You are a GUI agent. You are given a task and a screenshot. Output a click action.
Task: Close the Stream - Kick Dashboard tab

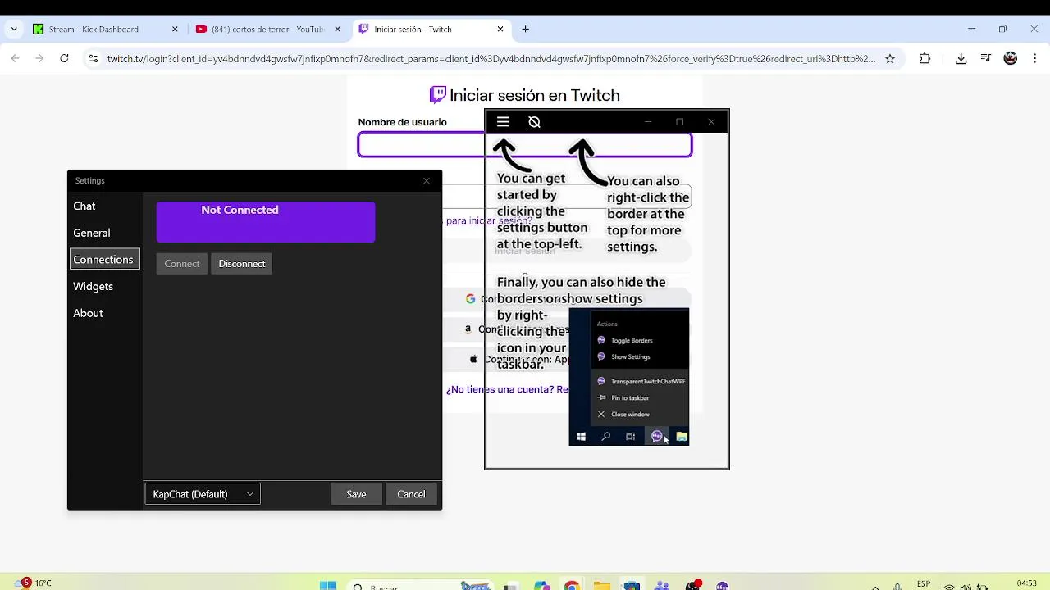(x=175, y=29)
